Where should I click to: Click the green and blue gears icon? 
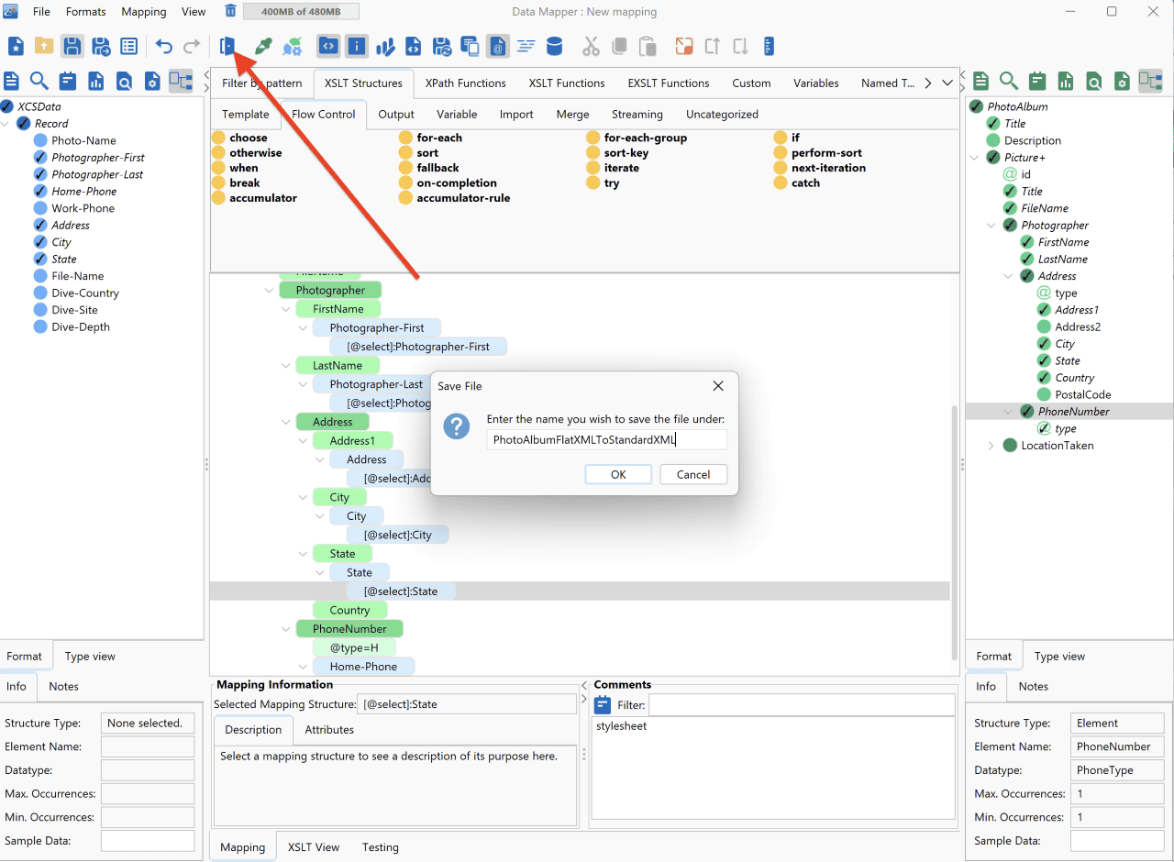(293, 46)
